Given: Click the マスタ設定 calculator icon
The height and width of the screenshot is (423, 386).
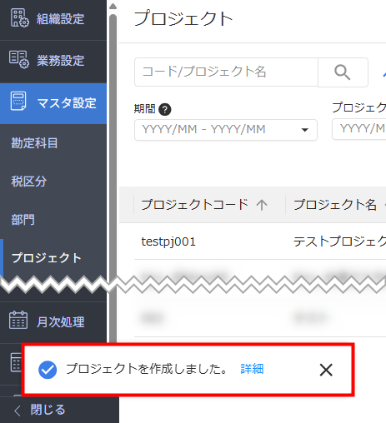Looking at the screenshot, I should tap(18, 101).
